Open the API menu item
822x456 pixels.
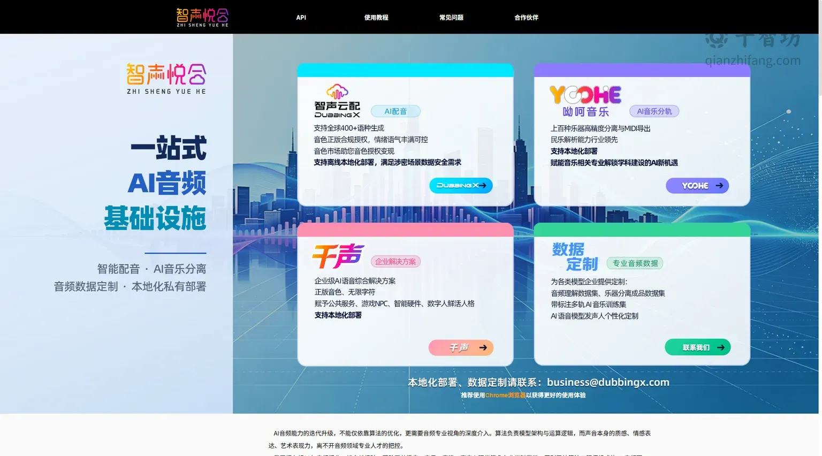pyautogui.click(x=301, y=18)
